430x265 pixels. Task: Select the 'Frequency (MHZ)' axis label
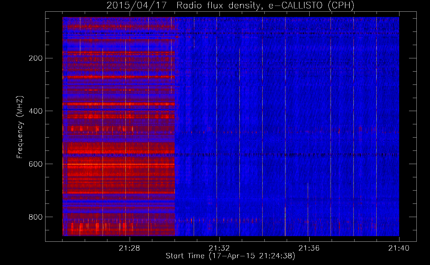pyautogui.click(x=20, y=127)
